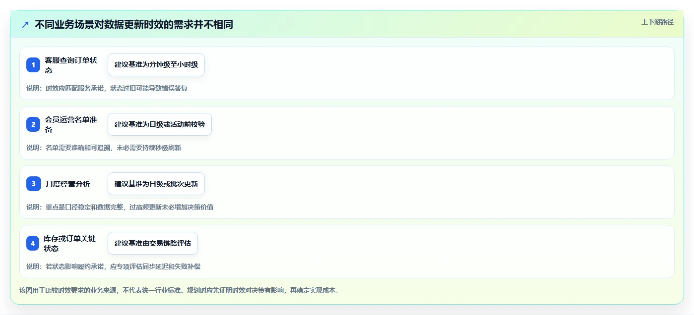
Task: Click the 建议基准为分钟级至小时级 pill
Action: 156,65
